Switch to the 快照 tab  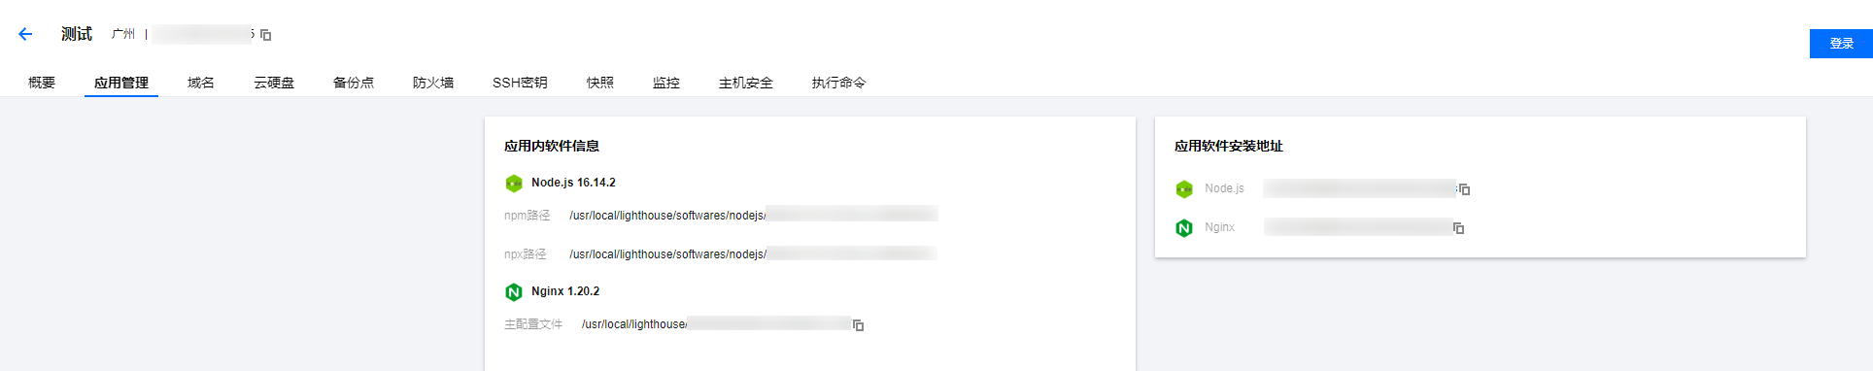pos(600,83)
